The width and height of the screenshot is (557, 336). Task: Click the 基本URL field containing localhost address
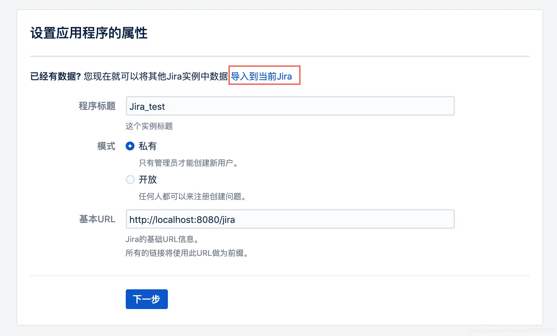click(290, 219)
